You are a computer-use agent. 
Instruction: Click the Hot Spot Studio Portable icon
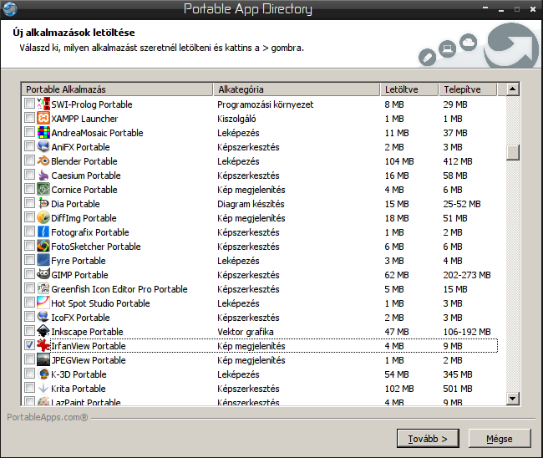[x=43, y=303]
